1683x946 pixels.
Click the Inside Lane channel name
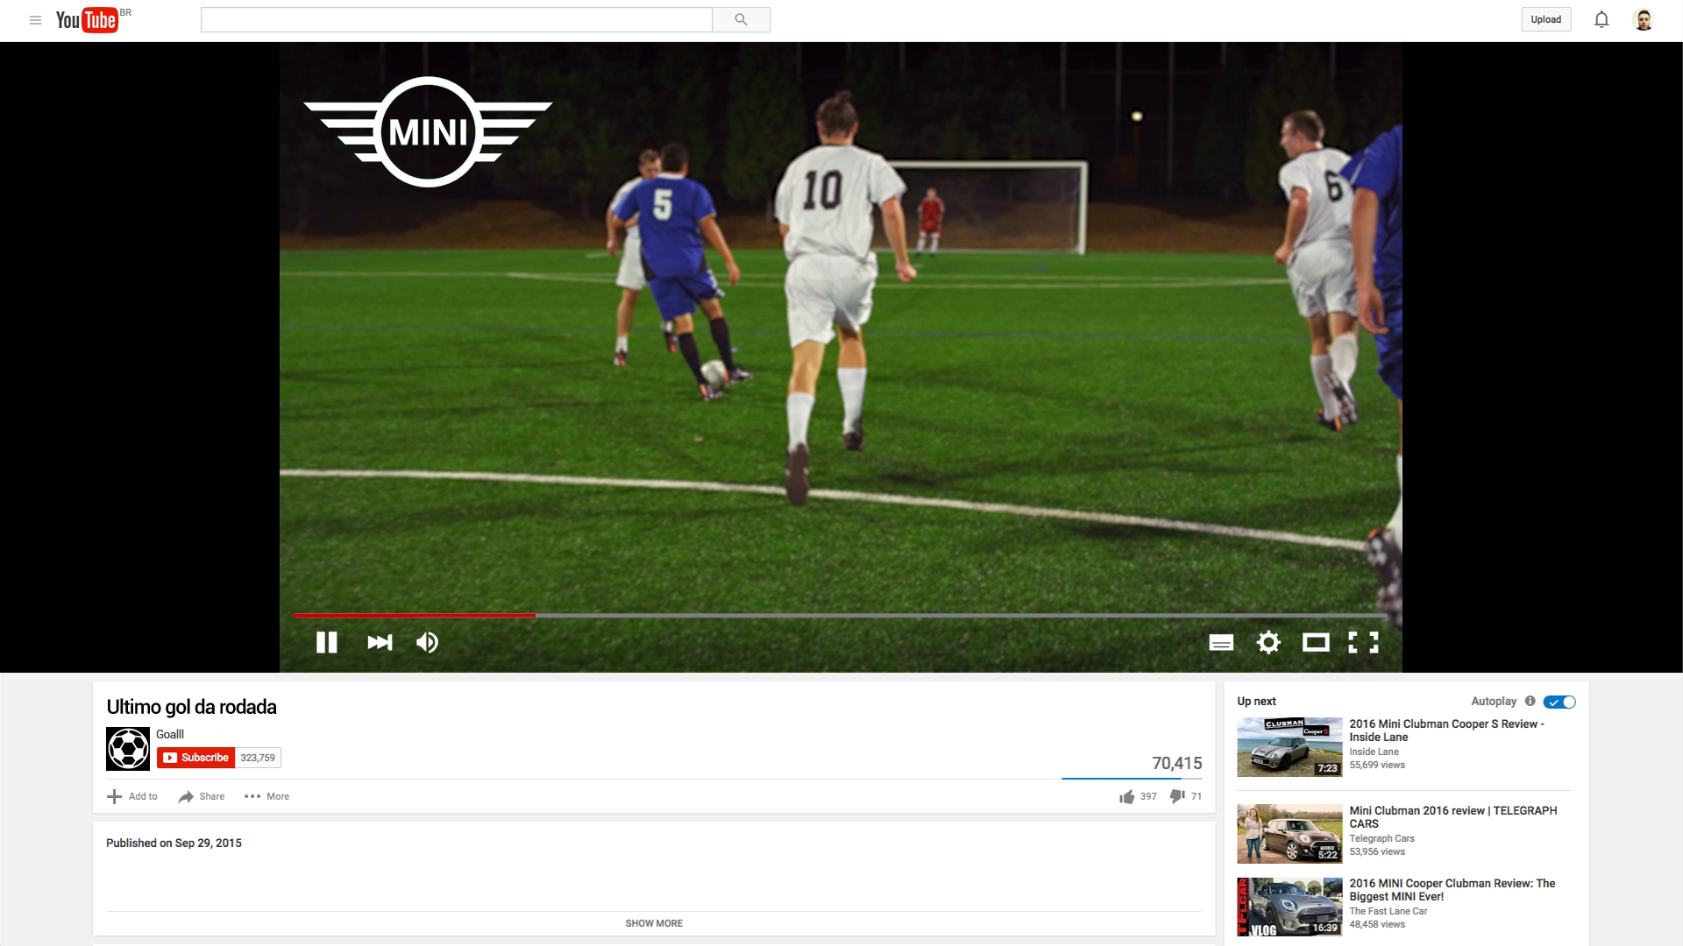[x=1374, y=752]
